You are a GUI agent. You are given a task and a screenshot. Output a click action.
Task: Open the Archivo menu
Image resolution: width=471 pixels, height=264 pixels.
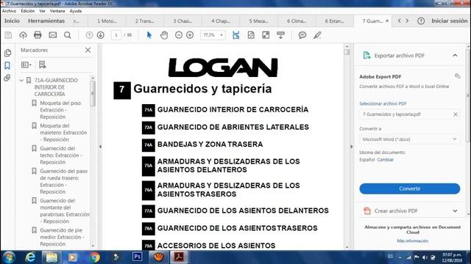point(9,11)
